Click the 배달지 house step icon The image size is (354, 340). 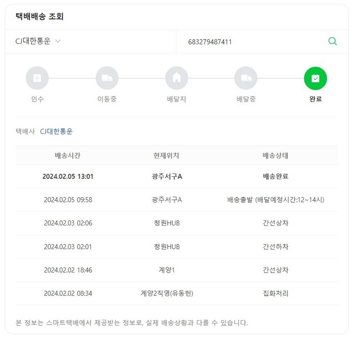(177, 78)
